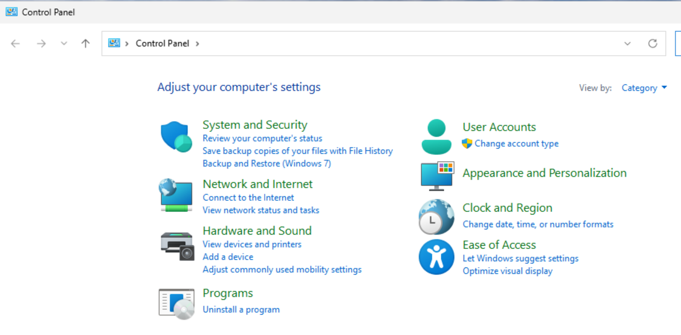Image resolution: width=681 pixels, height=335 pixels.
Task: Open the Clock and Region globe icon
Action: coord(436,217)
